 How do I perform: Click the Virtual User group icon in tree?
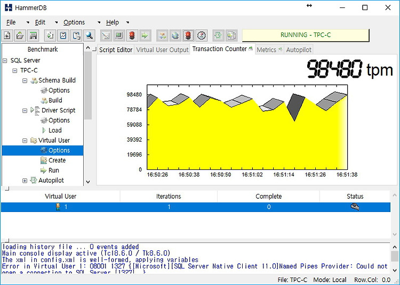tap(34, 140)
